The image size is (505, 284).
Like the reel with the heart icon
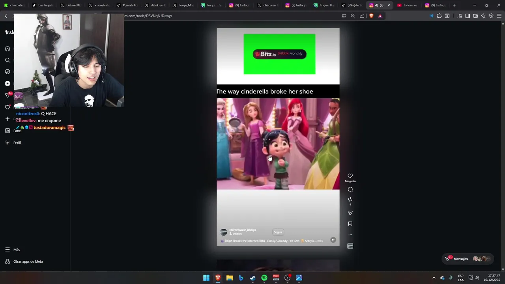tap(350, 176)
